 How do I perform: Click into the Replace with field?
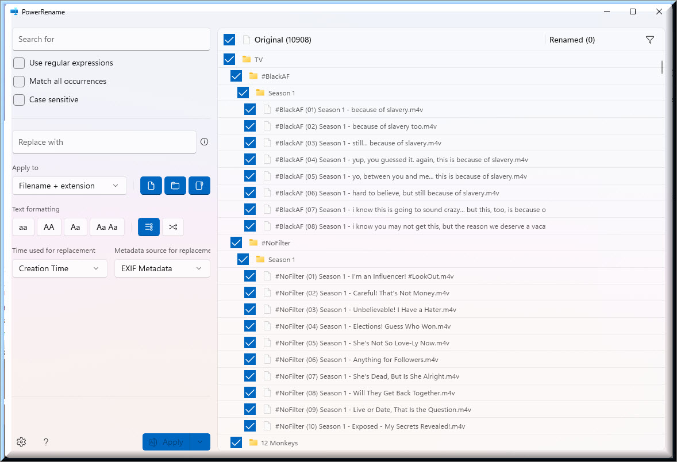pos(104,142)
